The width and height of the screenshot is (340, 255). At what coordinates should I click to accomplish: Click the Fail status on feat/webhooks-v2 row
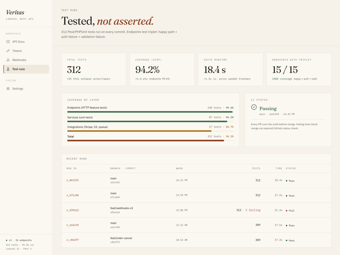pos(290,210)
